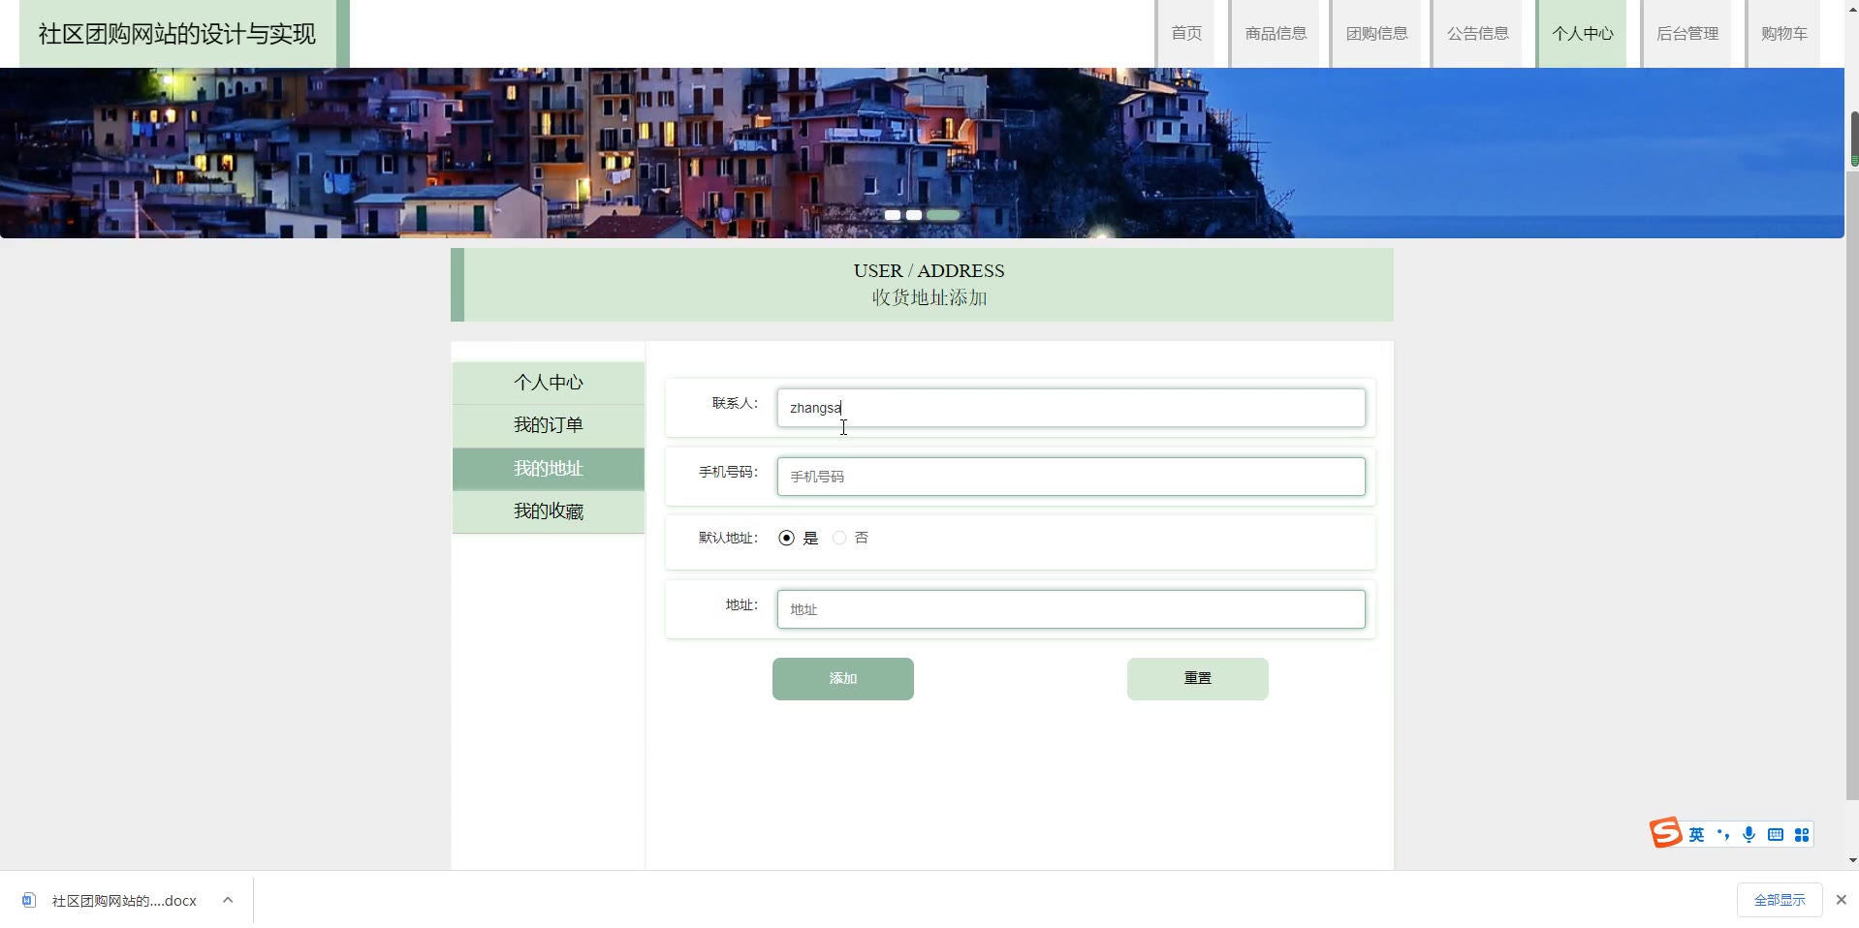Open the 后台管理 navigation tab
The height and width of the screenshot is (928, 1859).
tap(1686, 34)
